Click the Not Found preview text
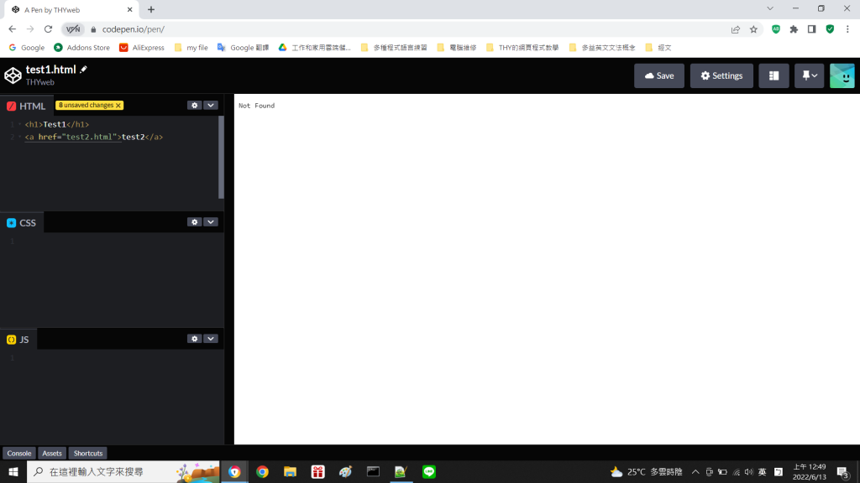The width and height of the screenshot is (860, 483). point(256,106)
